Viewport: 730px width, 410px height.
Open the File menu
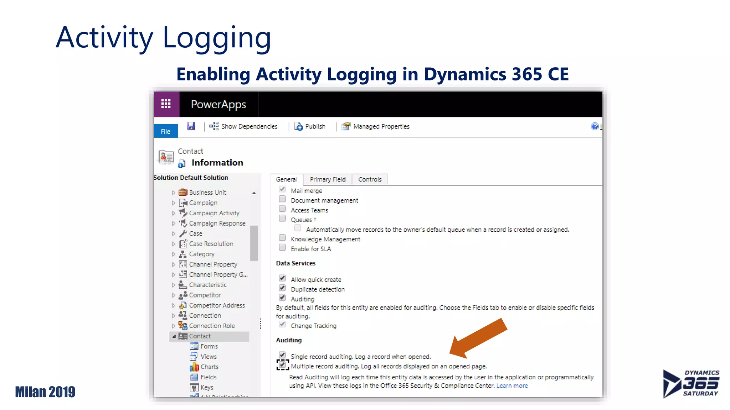[x=166, y=131]
